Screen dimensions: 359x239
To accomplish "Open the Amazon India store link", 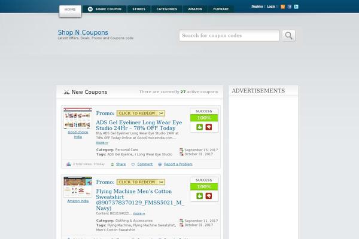I will tap(78, 201).
